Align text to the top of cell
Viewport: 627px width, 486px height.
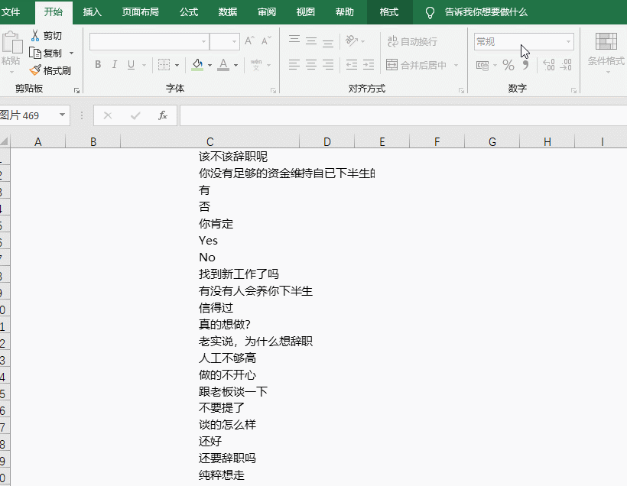[x=294, y=40]
